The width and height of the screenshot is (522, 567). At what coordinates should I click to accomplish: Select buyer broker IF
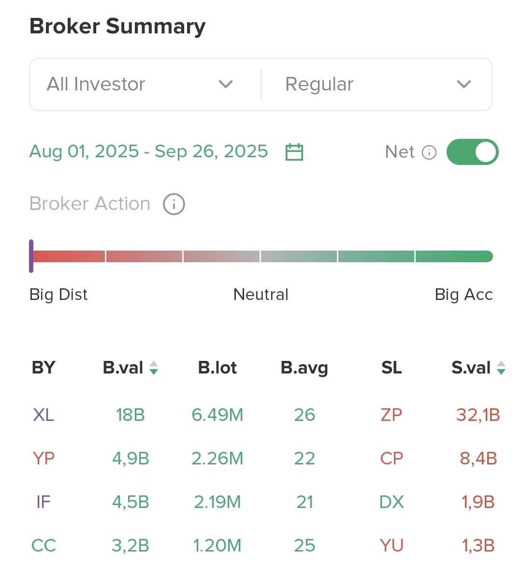click(x=43, y=502)
